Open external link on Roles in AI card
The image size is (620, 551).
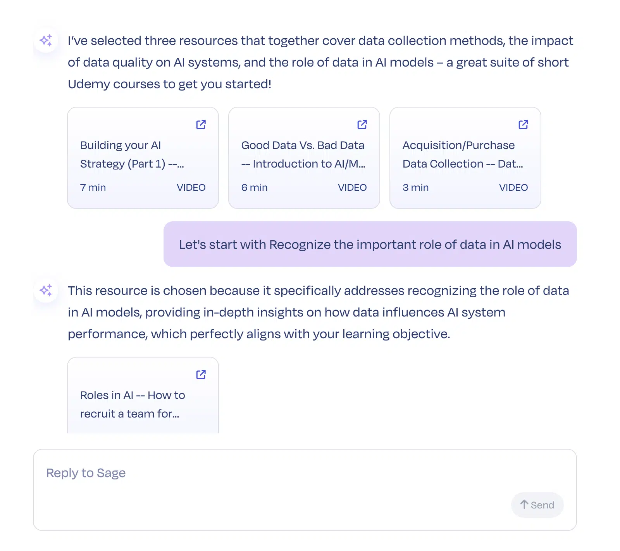pos(201,375)
